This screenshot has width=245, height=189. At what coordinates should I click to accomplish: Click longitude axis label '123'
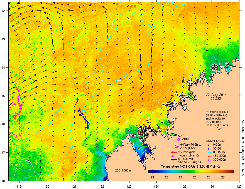pos(129,186)
